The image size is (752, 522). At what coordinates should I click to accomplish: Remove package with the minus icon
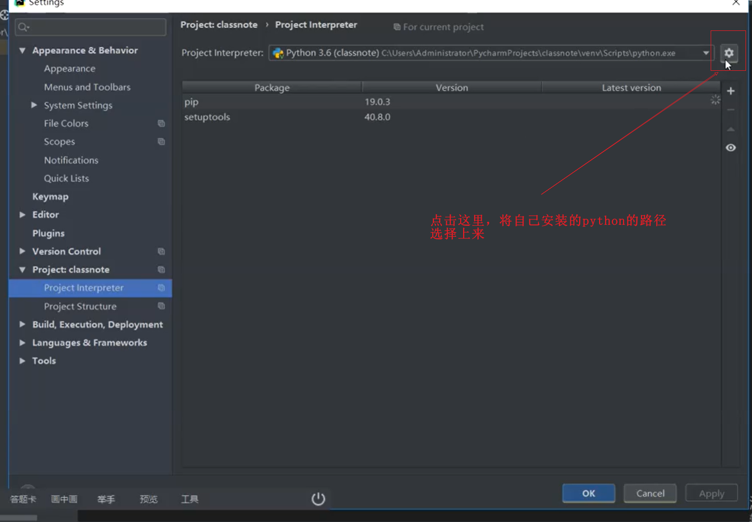pos(731,110)
